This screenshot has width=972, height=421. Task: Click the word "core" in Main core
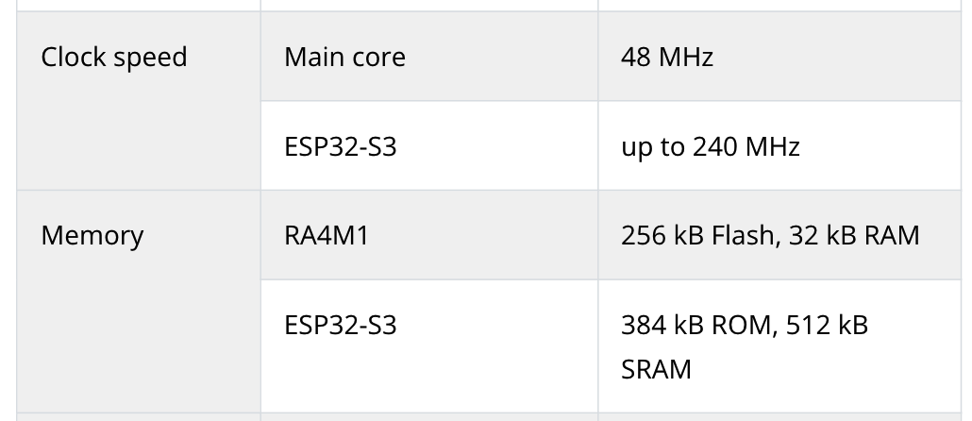pos(379,58)
